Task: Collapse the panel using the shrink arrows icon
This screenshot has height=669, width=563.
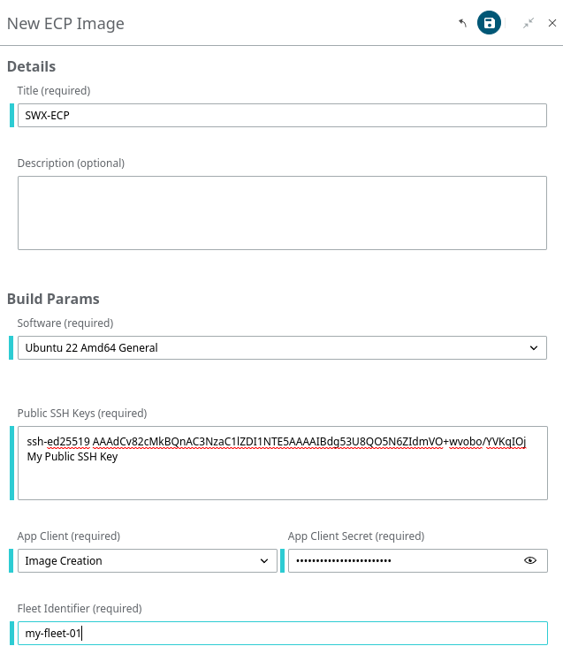Action: pyautogui.click(x=529, y=23)
